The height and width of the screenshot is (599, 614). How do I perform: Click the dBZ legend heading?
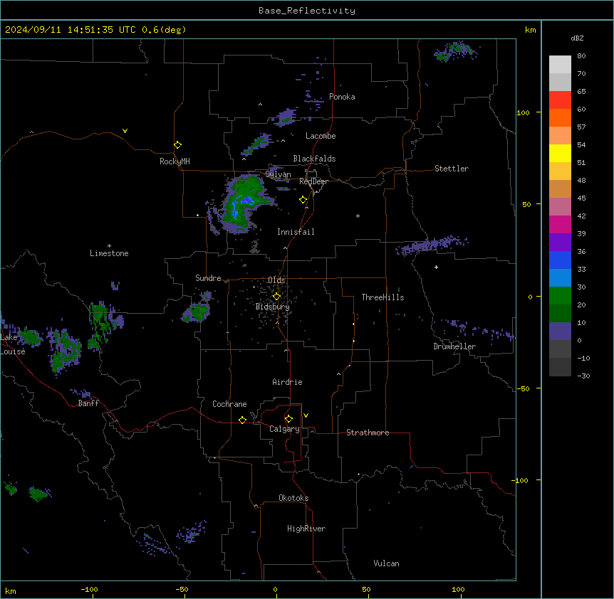click(577, 38)
